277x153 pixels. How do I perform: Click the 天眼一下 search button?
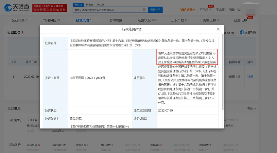(x=156, y=10)
